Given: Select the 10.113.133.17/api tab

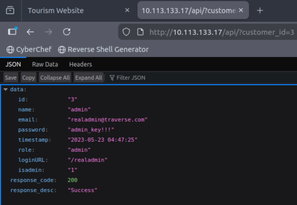Looking at the screenshot, I should (x=193, y=11).
